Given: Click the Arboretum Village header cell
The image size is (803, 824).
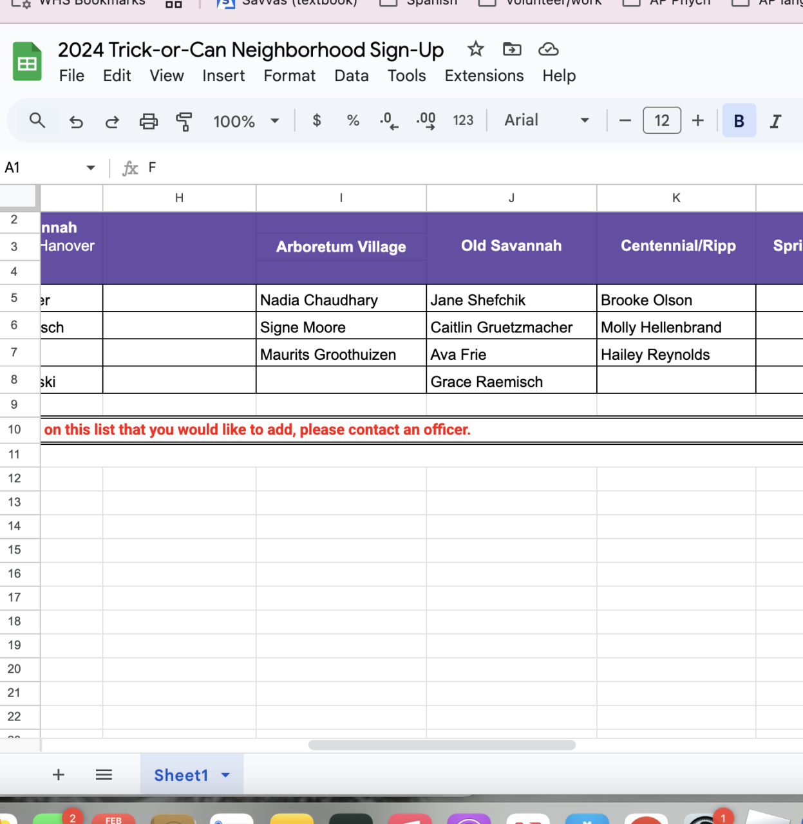Looking at the screenshot, I should point(341,247).
